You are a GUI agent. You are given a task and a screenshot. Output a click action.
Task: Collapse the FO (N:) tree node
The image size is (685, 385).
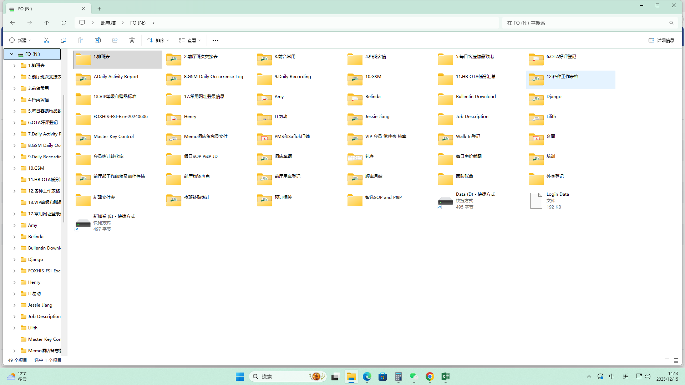coord(12,54)
